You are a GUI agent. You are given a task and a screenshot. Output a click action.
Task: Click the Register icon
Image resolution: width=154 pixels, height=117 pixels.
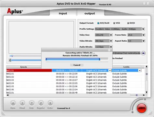pos(41,103)
